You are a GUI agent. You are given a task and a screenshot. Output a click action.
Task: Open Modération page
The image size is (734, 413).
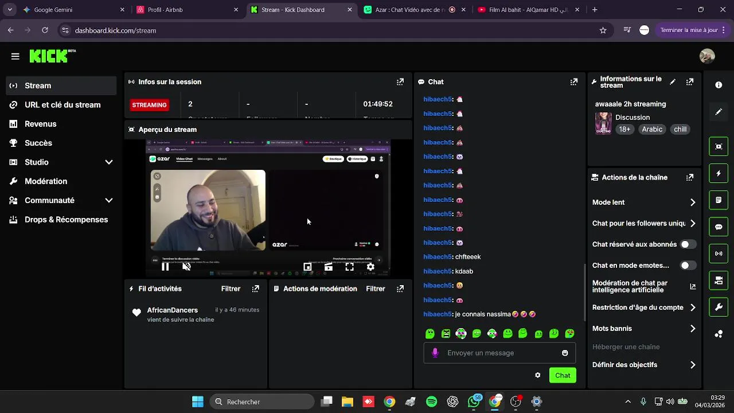(61, 181)
